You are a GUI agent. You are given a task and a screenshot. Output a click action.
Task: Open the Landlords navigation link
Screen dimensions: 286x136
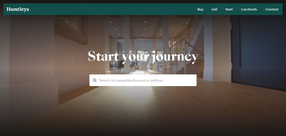tap(249, 9)
